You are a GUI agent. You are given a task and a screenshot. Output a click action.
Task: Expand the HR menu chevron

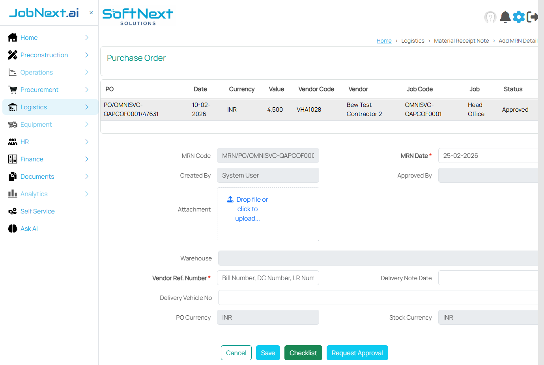(87, 142)
